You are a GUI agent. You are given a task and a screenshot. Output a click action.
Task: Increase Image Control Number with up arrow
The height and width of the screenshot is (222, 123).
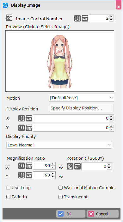point(111,17)
